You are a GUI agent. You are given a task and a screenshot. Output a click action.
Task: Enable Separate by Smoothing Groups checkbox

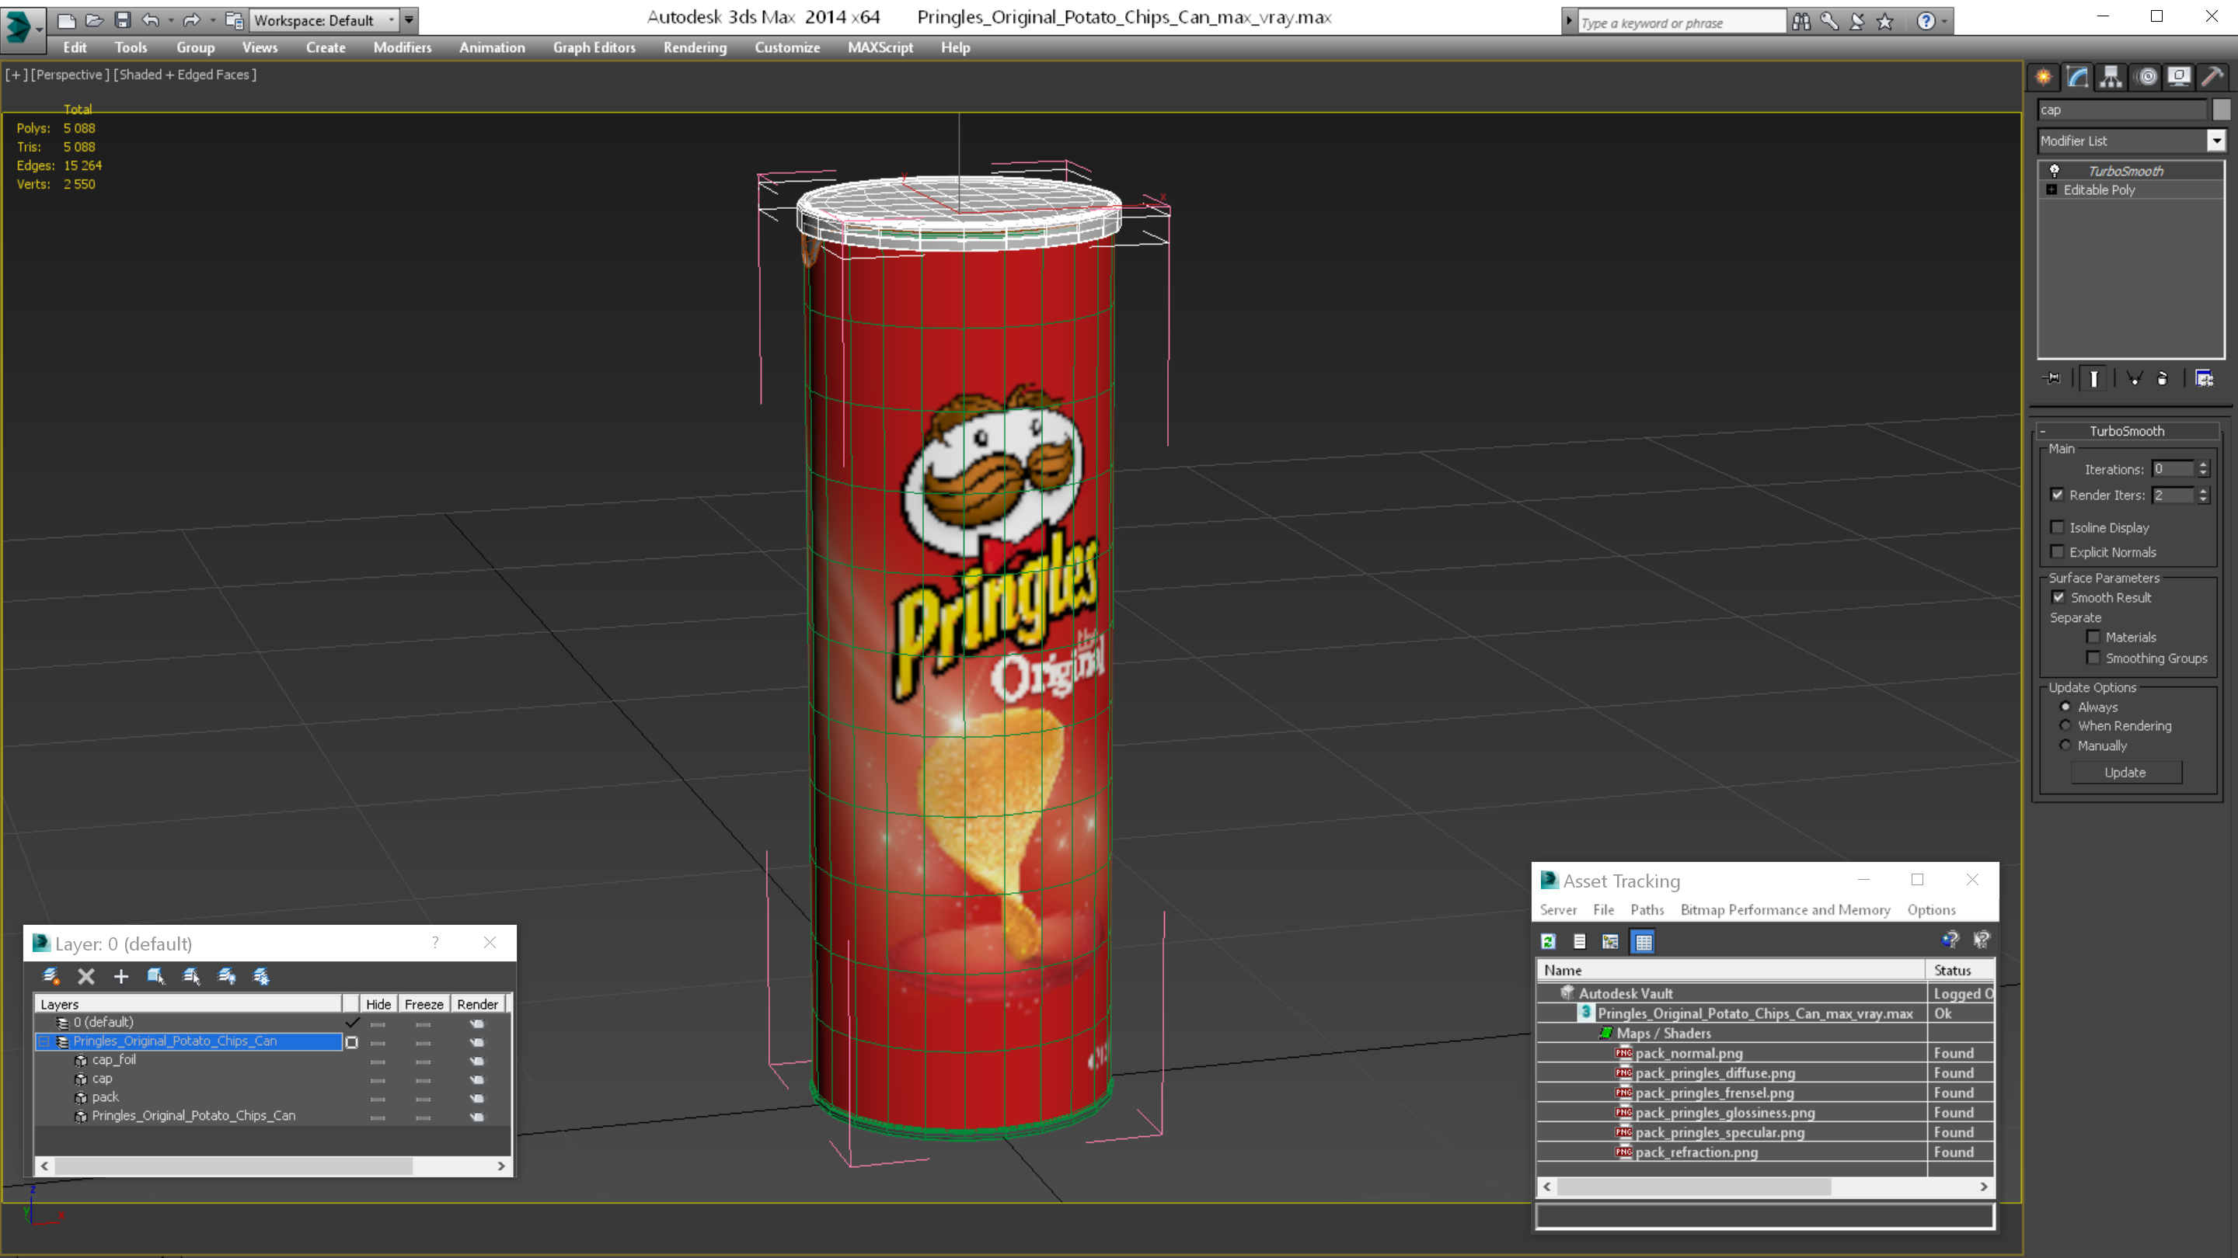coord(2093,657)
